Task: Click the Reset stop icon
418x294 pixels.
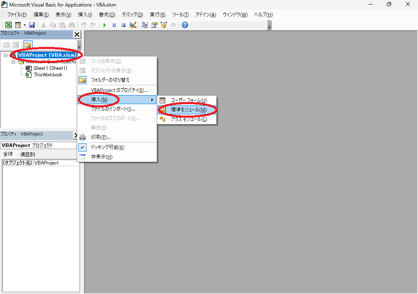Action: [123, 25]
